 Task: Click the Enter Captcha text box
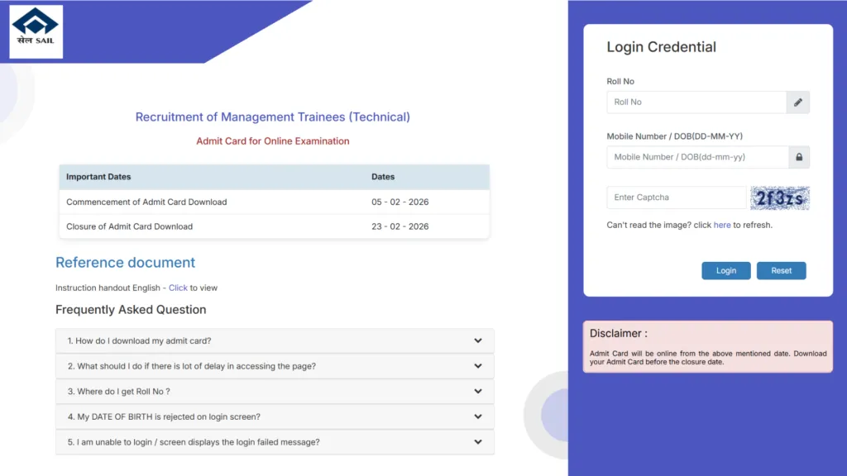pos(676,198)
